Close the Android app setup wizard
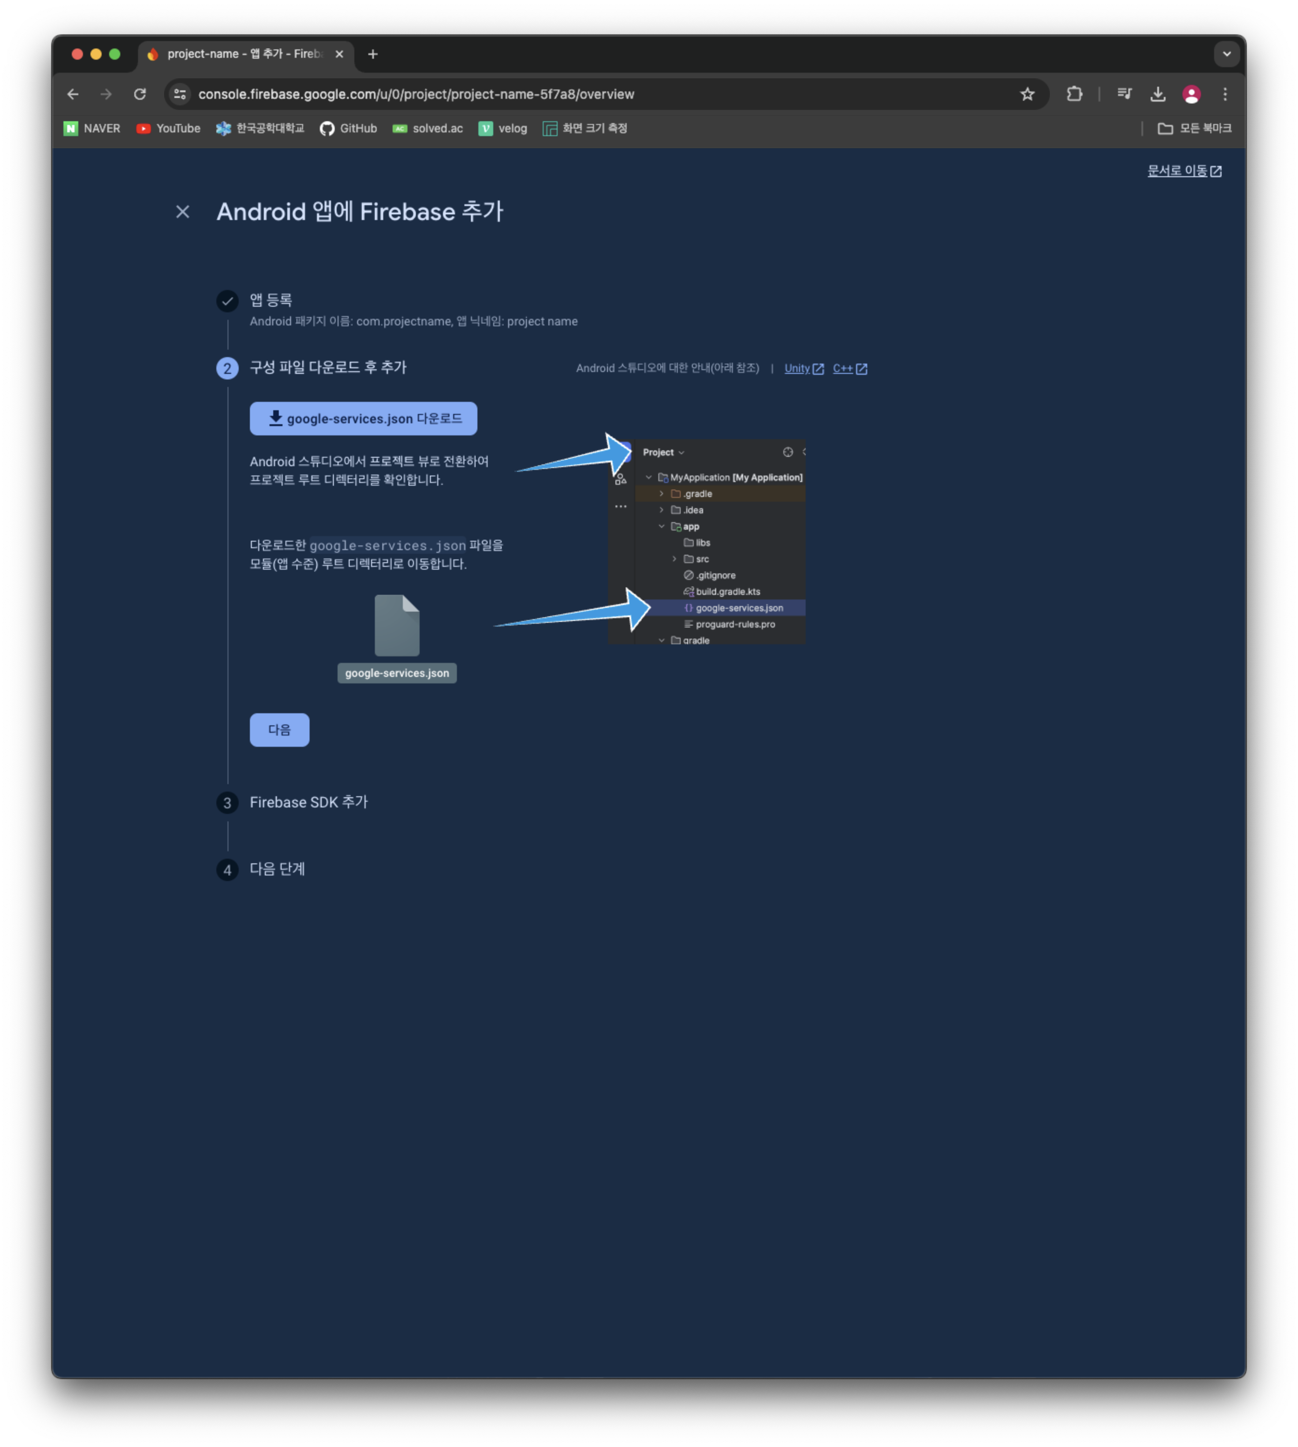 183,212
